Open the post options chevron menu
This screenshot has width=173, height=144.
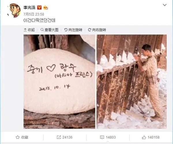(x=165, y=5)
